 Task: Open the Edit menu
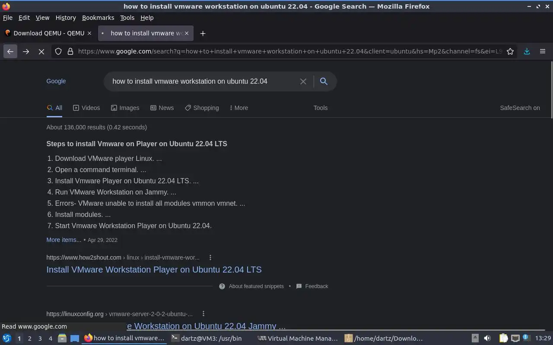click(x=24, y=18)
